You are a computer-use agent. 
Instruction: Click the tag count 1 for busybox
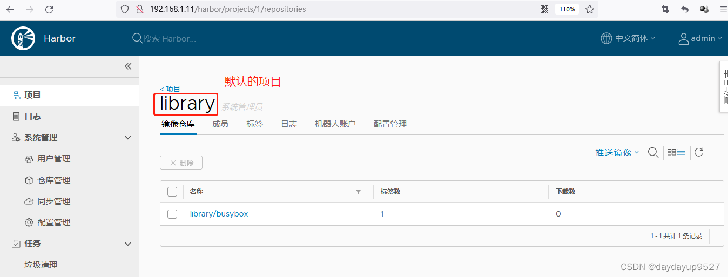tap(382, 214)
